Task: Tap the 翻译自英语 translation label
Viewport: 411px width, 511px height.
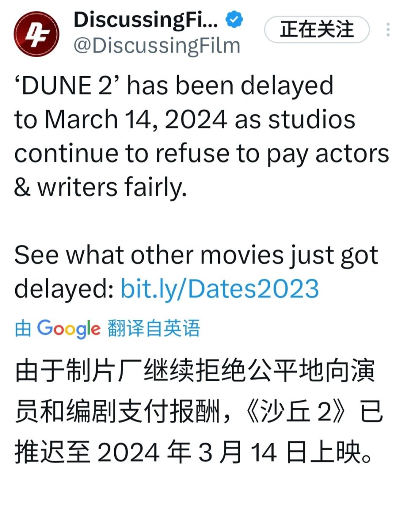Action: (x=153, y=329)
